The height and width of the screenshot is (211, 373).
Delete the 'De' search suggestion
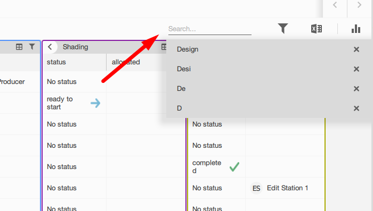356,89
